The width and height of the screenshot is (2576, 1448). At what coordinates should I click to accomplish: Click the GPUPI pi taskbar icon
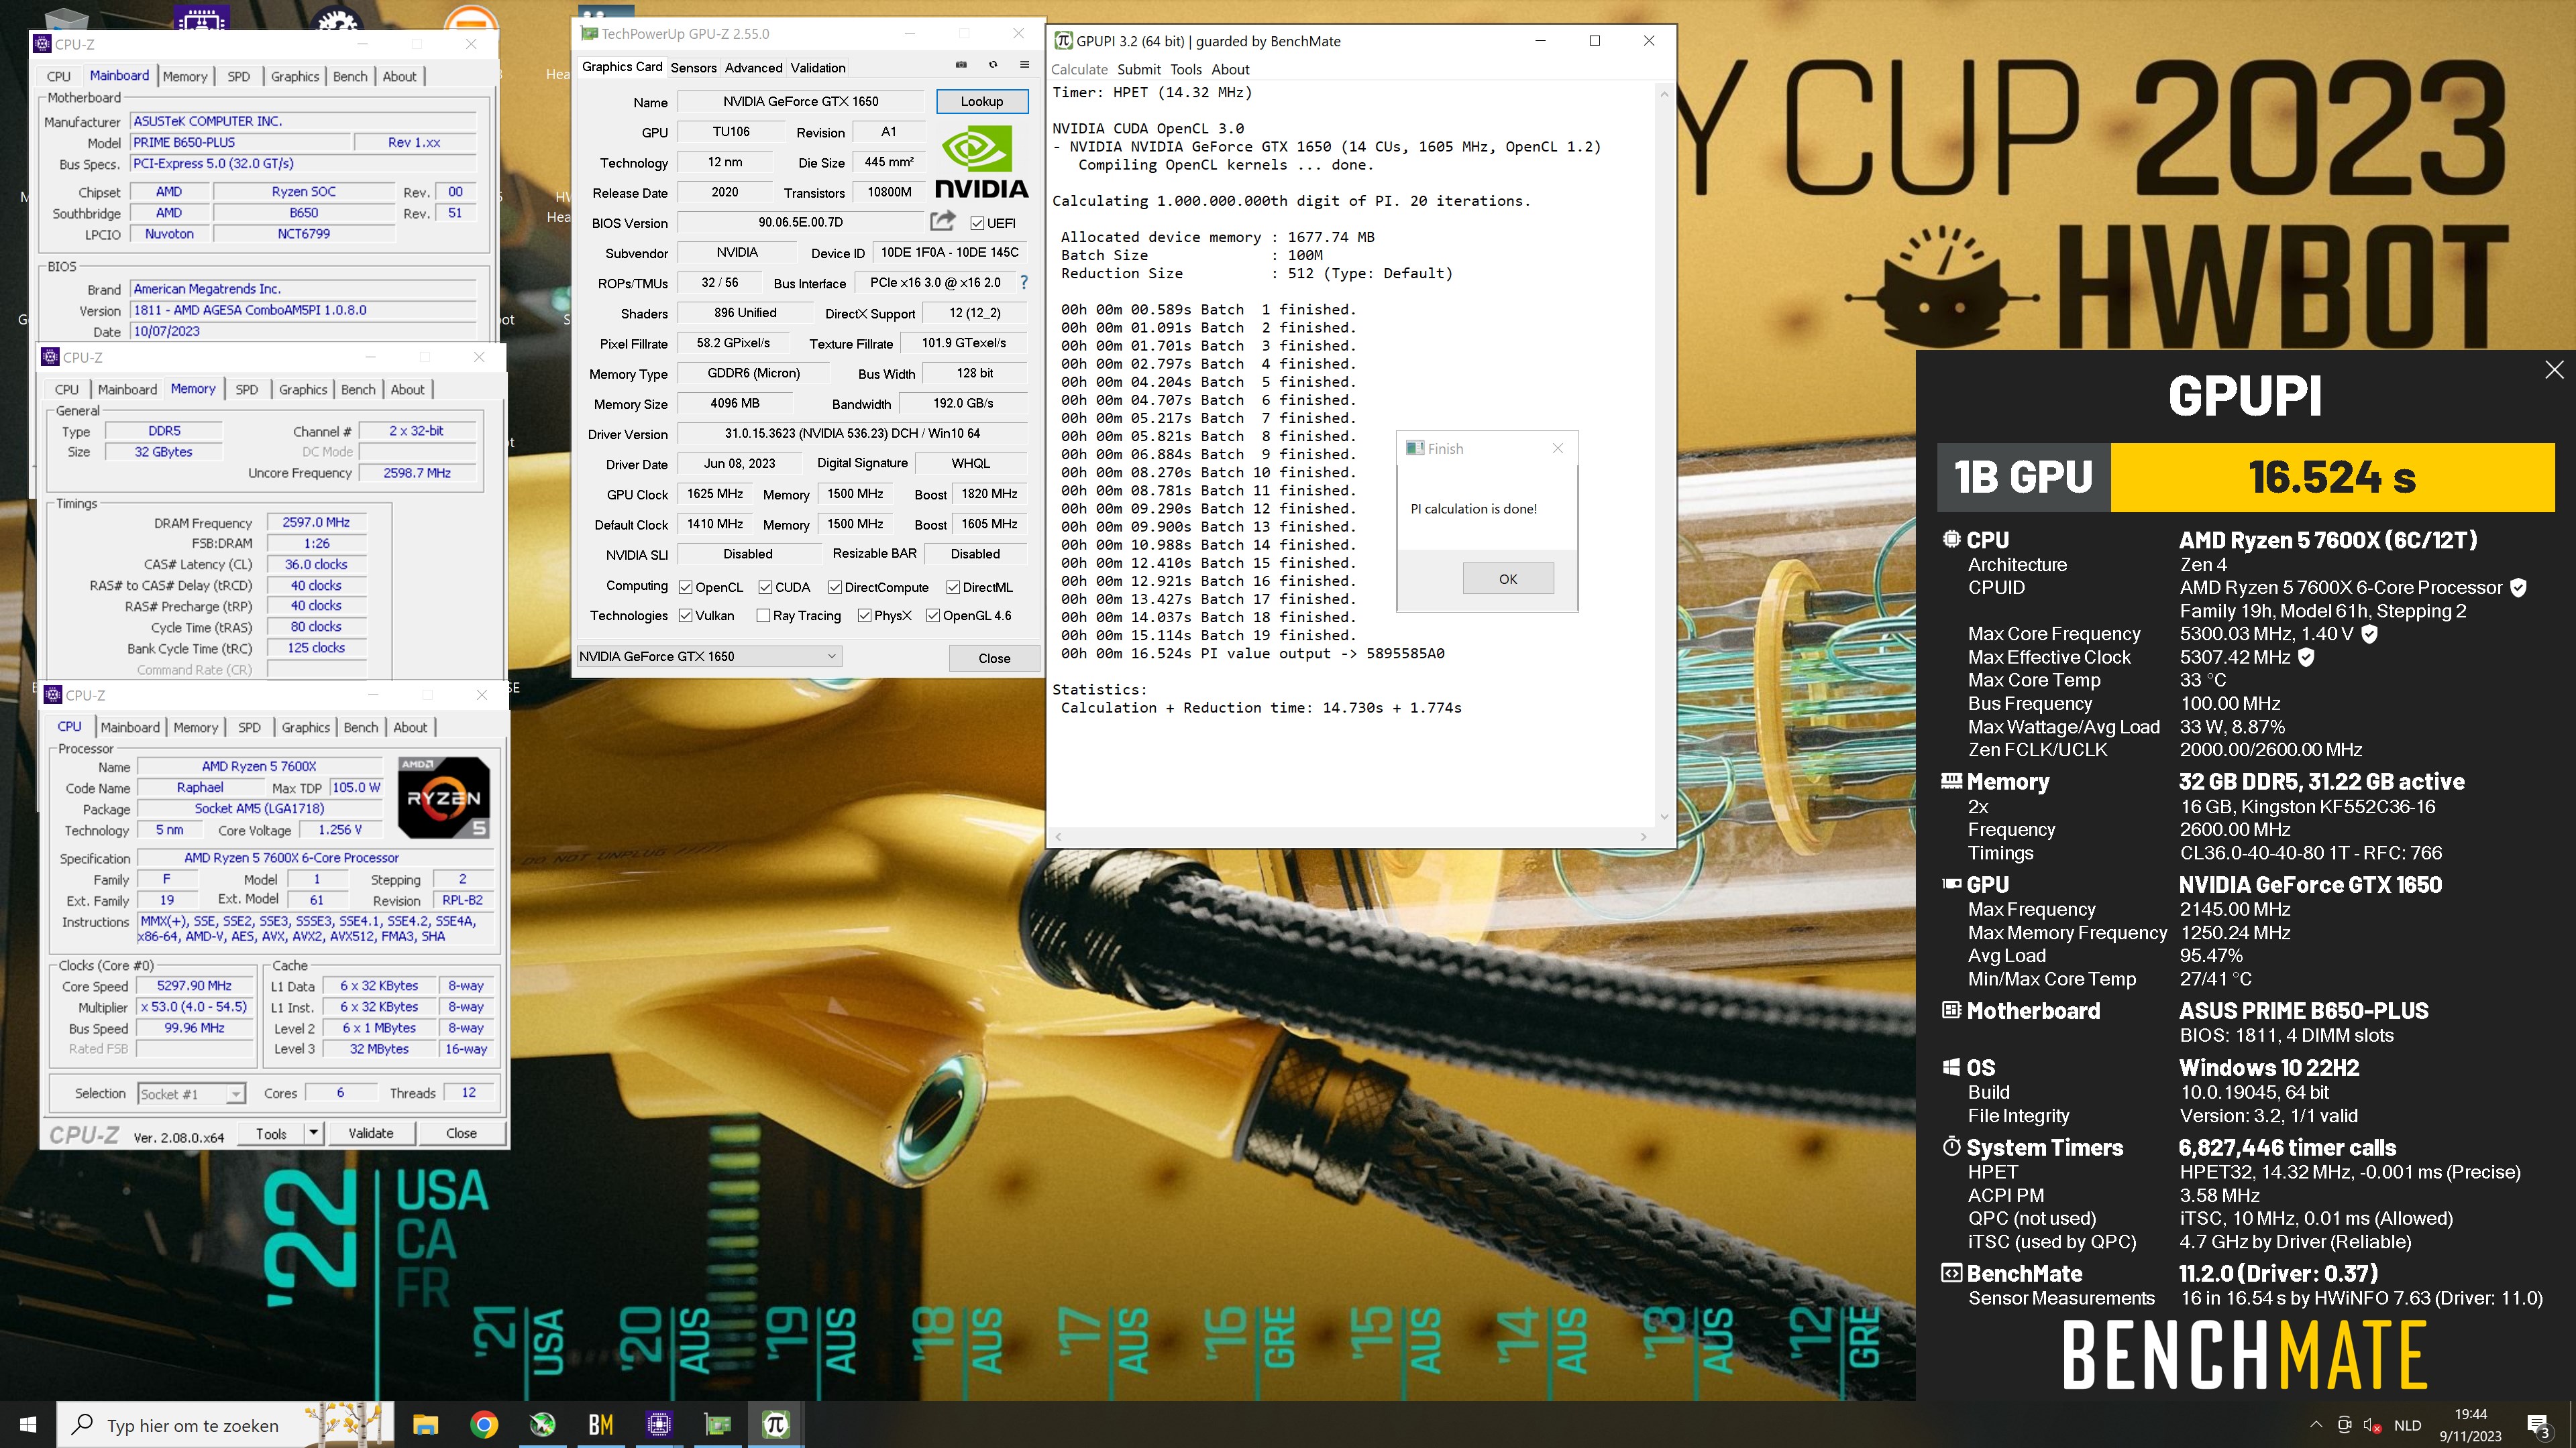click(x=776, y=1424)
